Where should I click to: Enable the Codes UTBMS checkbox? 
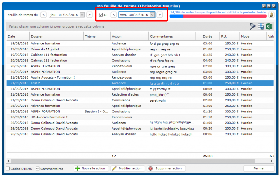pos(8,169)
